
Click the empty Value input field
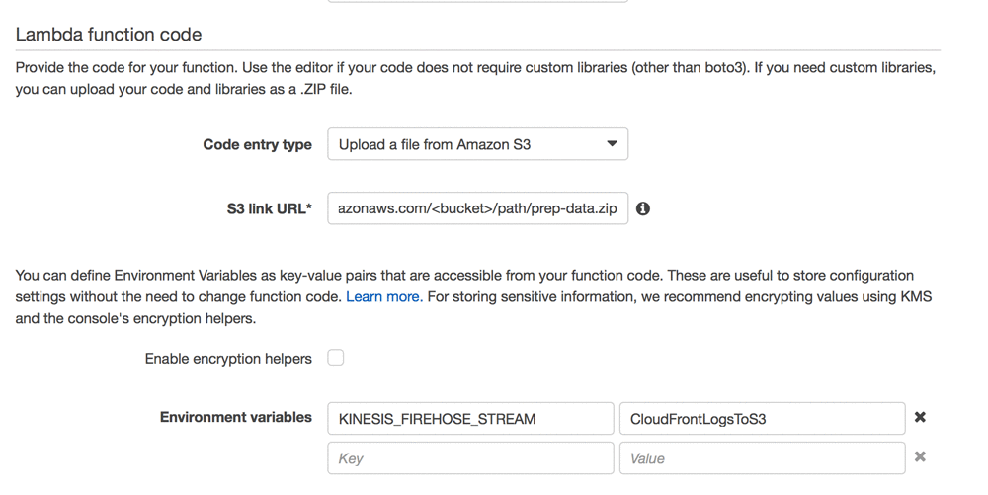tap(762, 458)
